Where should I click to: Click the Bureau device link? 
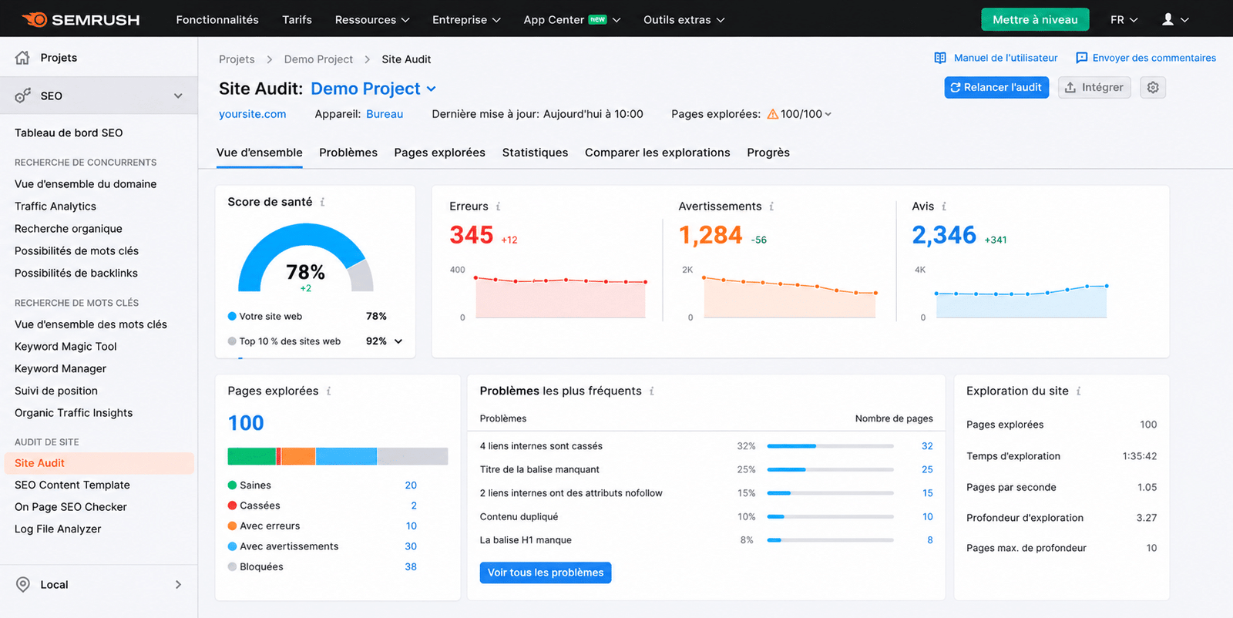point(385,114)
